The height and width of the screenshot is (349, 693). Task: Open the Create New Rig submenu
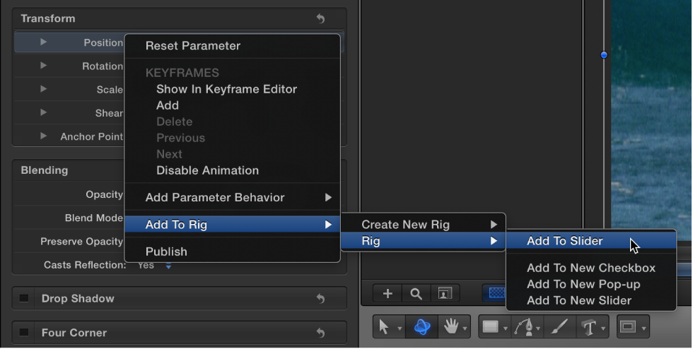pyautogui.click(x=423, y=225)
